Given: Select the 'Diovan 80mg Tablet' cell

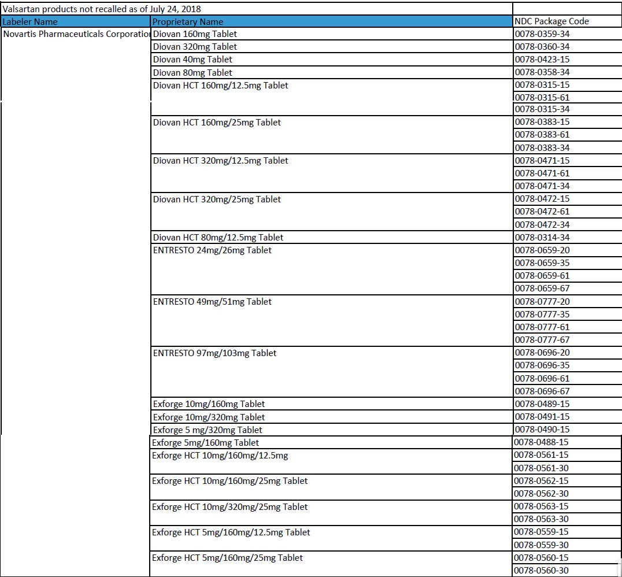Looking at the screenshot, I should pos(332,72).
